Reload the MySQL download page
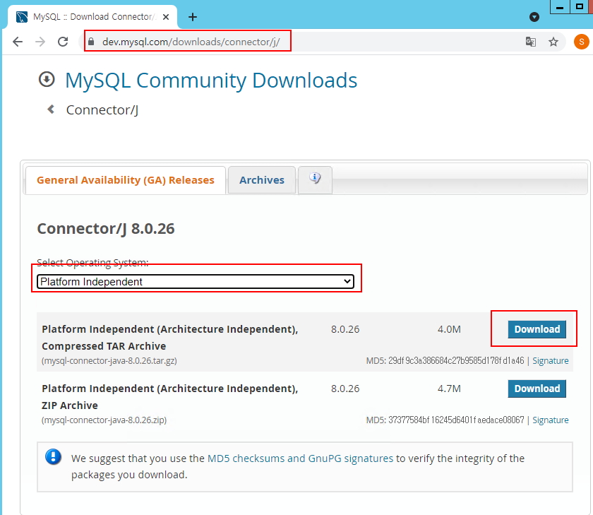Screen dimensions: 593x515 63,42
